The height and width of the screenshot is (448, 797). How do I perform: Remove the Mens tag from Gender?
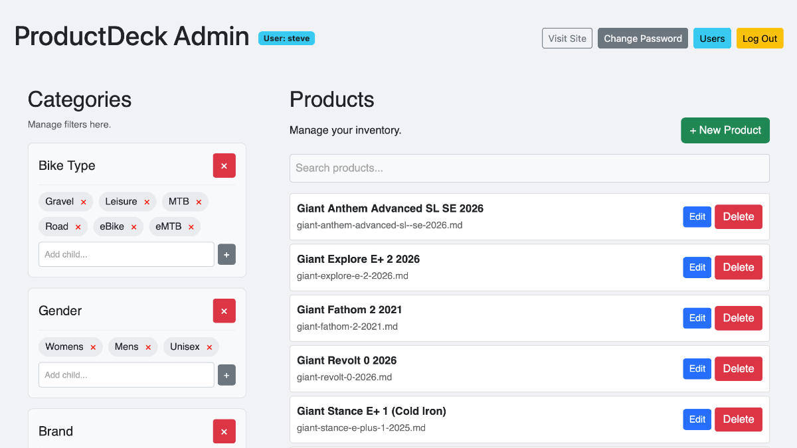(147, 346)
